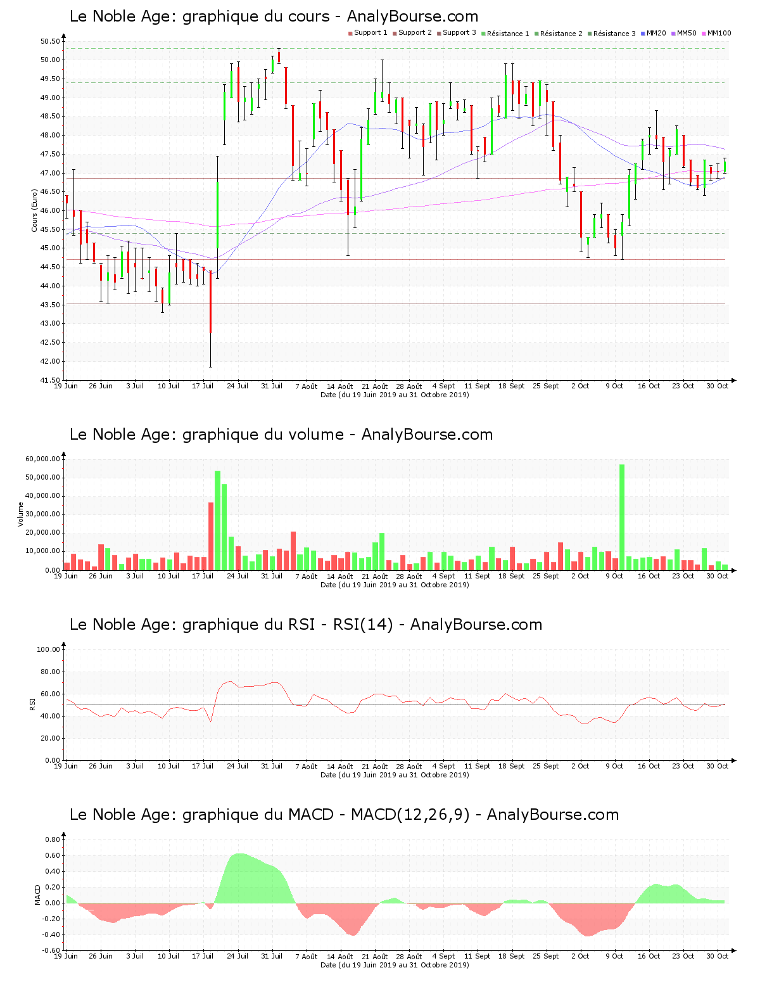Click the MM50 legend label
760x982 pixels.
point(687,33)
